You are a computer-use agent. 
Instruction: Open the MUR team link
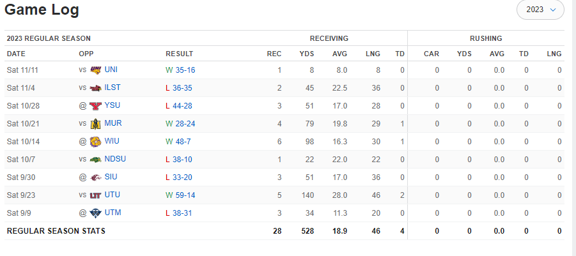coord(113,123)
